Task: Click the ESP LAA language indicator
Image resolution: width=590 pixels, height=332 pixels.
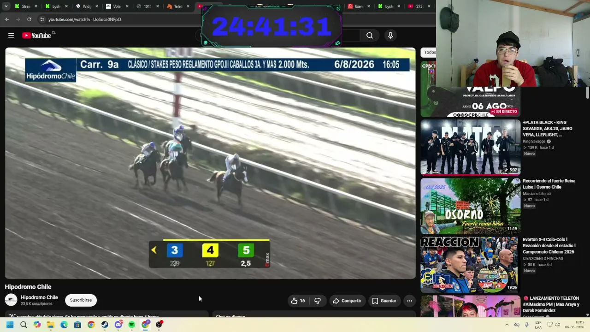Action: click(x=538, y=325)
